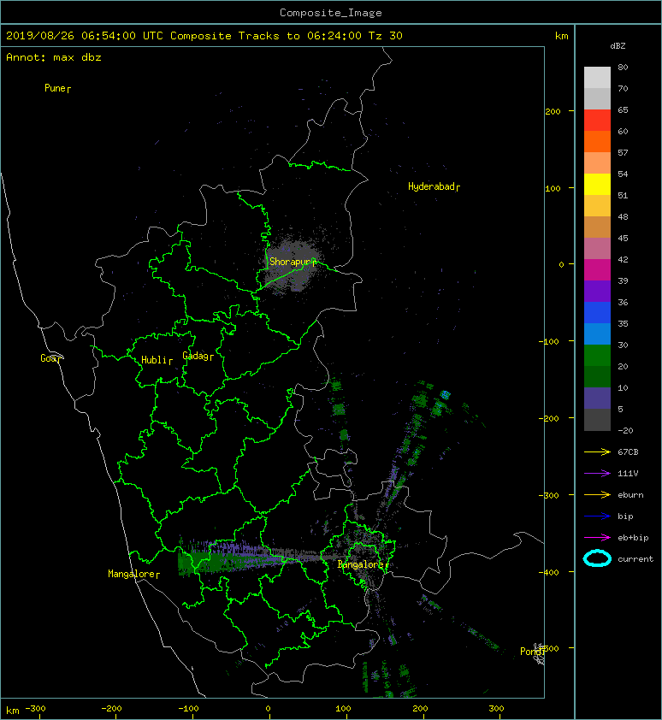Click the -300 tick on horizontal axis
This screenshot has width=662, height=720.
35,709
